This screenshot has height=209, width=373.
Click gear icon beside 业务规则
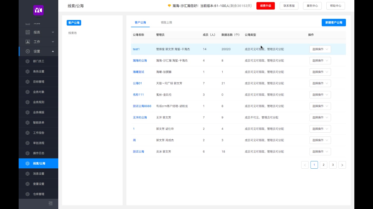click(x=27, y=102)
